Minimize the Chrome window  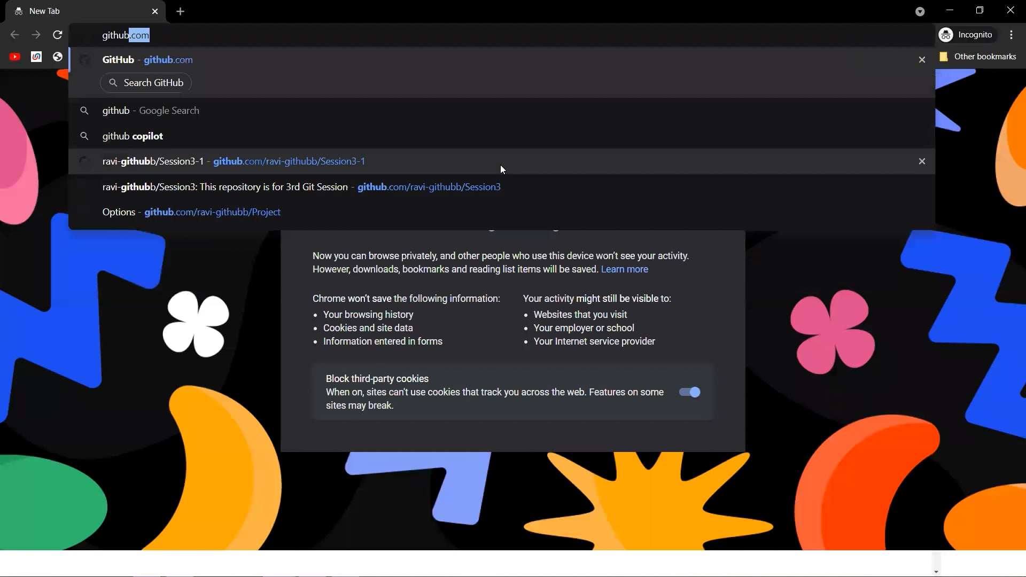coord(950,10)
